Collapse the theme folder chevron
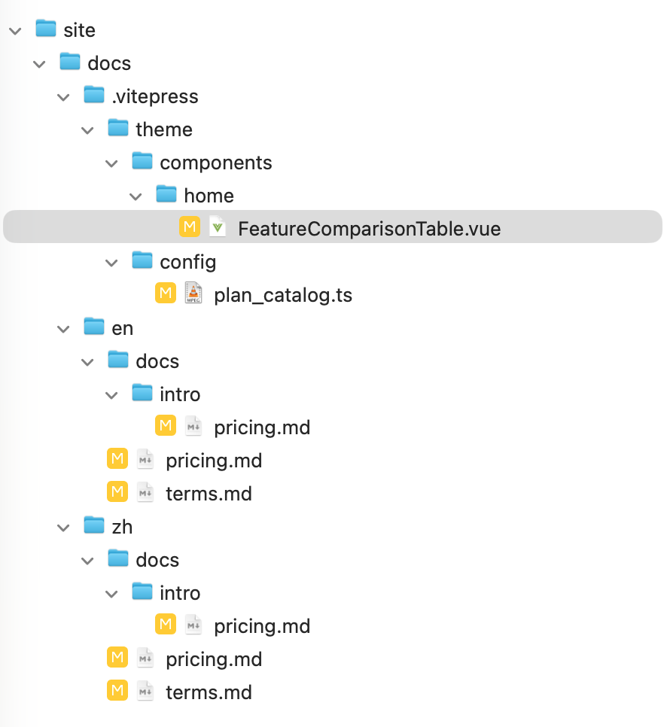 coord(88,130)
